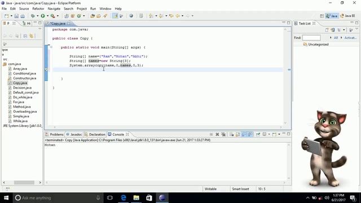Click the Open Type toolbar icon
The height and width of the screenshot is (203, 361).
[93, 16]
